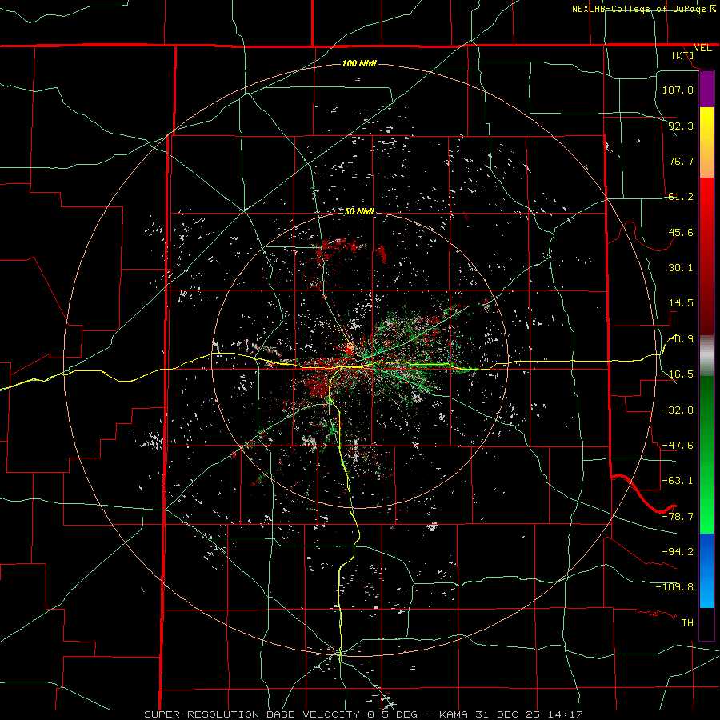Pick the gray segment near zero on color bar
The image size is (720, 720).
[706, 356]
